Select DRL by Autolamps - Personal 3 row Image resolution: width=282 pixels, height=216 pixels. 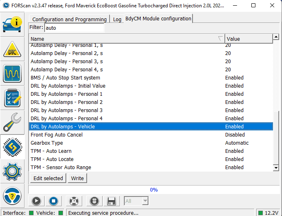[x=151, y=110]
